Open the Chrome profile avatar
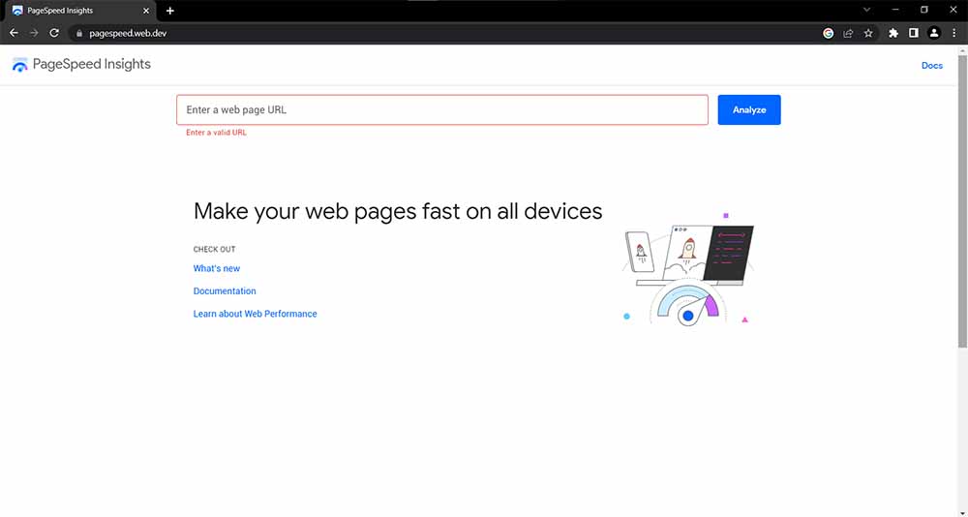 [934, 33]
